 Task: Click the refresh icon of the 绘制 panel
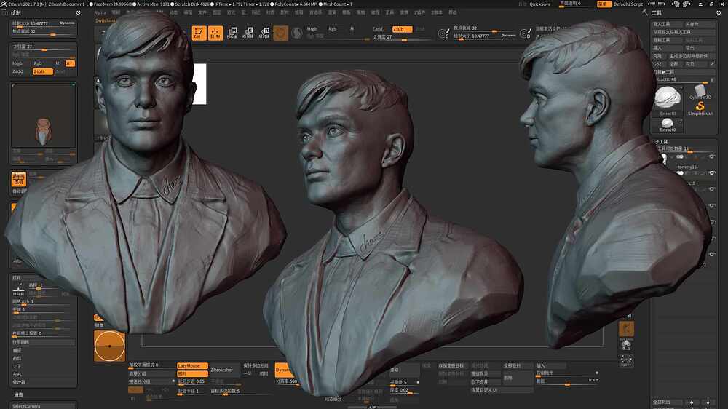pos(78,13)
